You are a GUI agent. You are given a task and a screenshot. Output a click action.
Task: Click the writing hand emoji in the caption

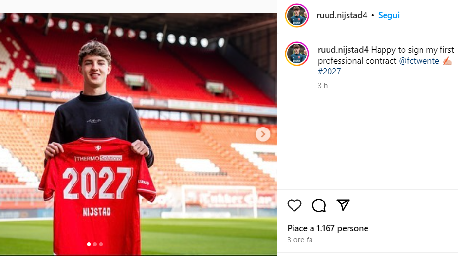coord(447,61)
